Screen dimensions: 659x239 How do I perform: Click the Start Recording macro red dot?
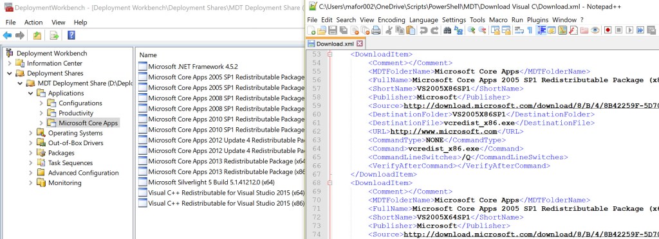tap(608, 30)
